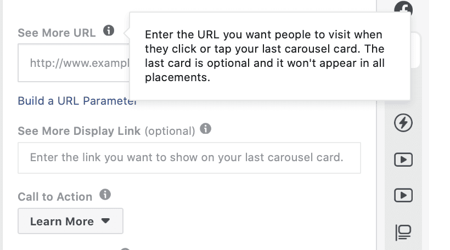Focus the See More URL input field
This screenshot has height=250, width=450.
tap(74, 63)
